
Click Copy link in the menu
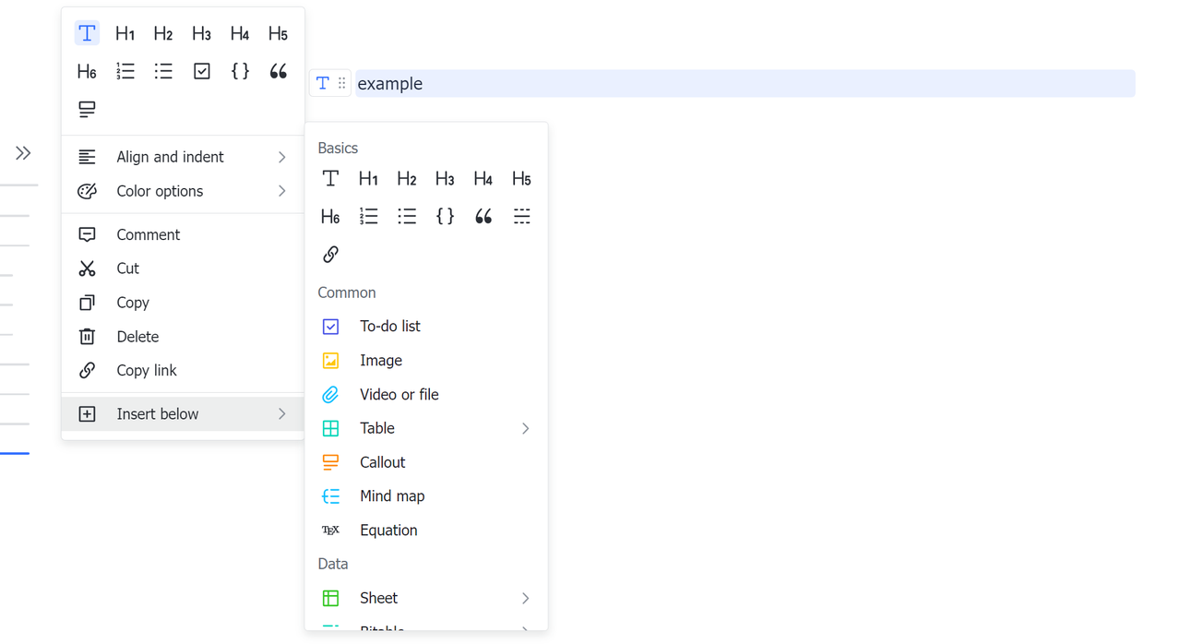146,371
